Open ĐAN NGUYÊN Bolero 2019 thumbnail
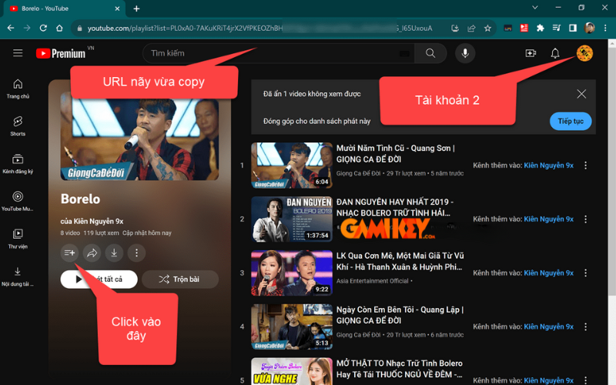The width and height of the screenshot is (616, 385). click(292, 219)
